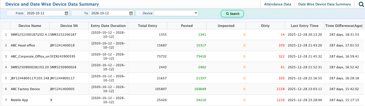
Task: Click serial number SMR5250900028
Action: click(x=63, y=67)
